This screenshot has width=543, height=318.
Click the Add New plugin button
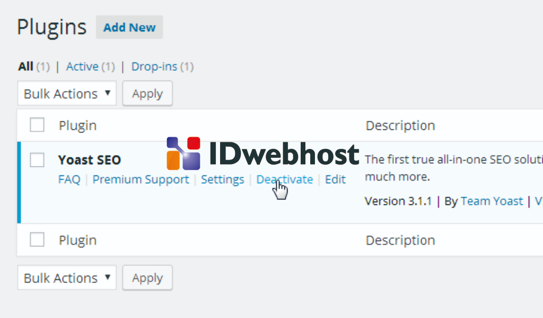(x=129, y=28)
